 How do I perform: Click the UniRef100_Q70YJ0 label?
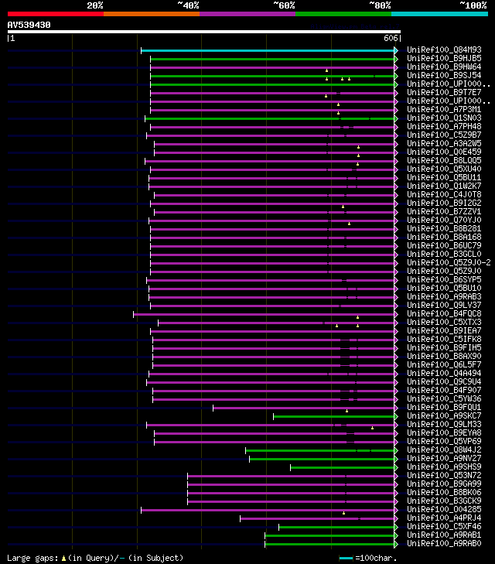tap(444, 220)
